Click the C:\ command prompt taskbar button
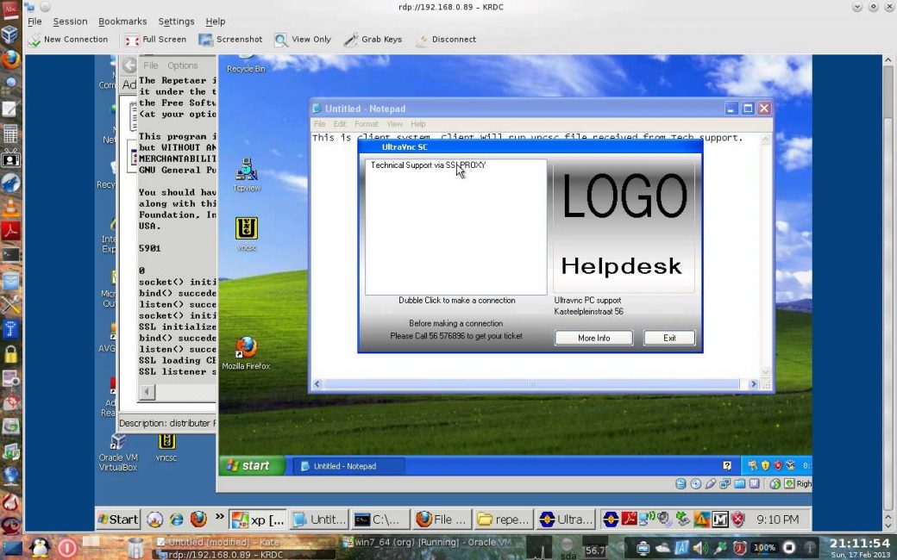The height and width of the screenshot is (560, 897). [x=380, y=520]
